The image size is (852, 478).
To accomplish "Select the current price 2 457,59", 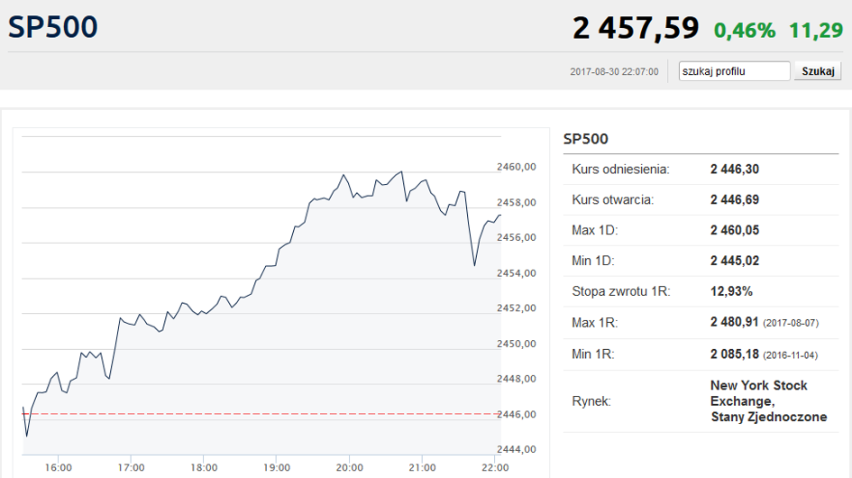I will [636, 28].
